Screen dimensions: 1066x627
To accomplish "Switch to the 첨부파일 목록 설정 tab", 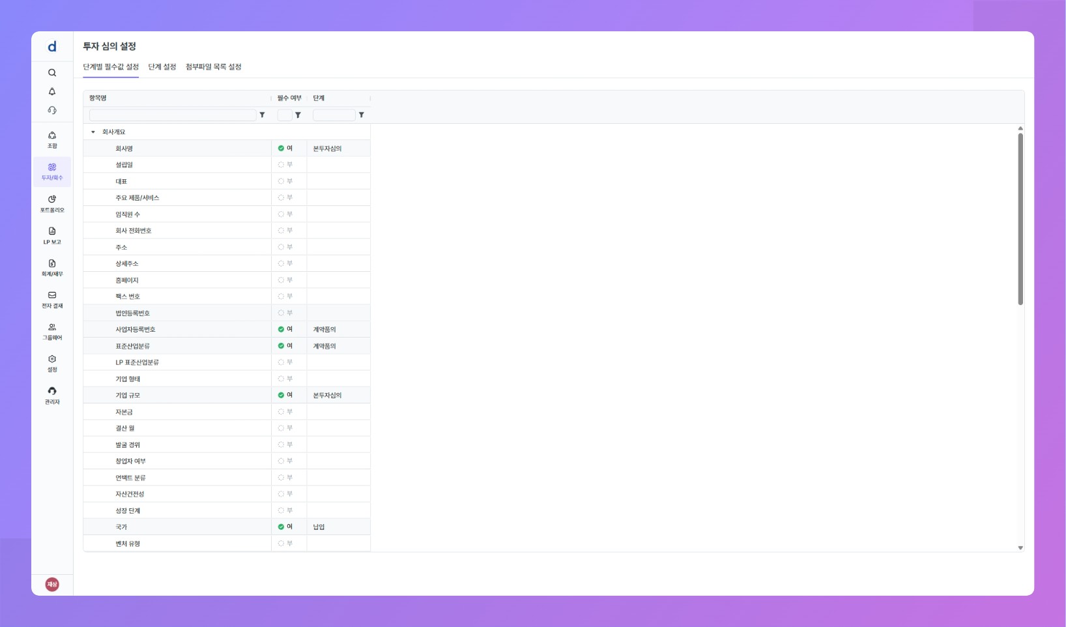I will coord(213,67).
